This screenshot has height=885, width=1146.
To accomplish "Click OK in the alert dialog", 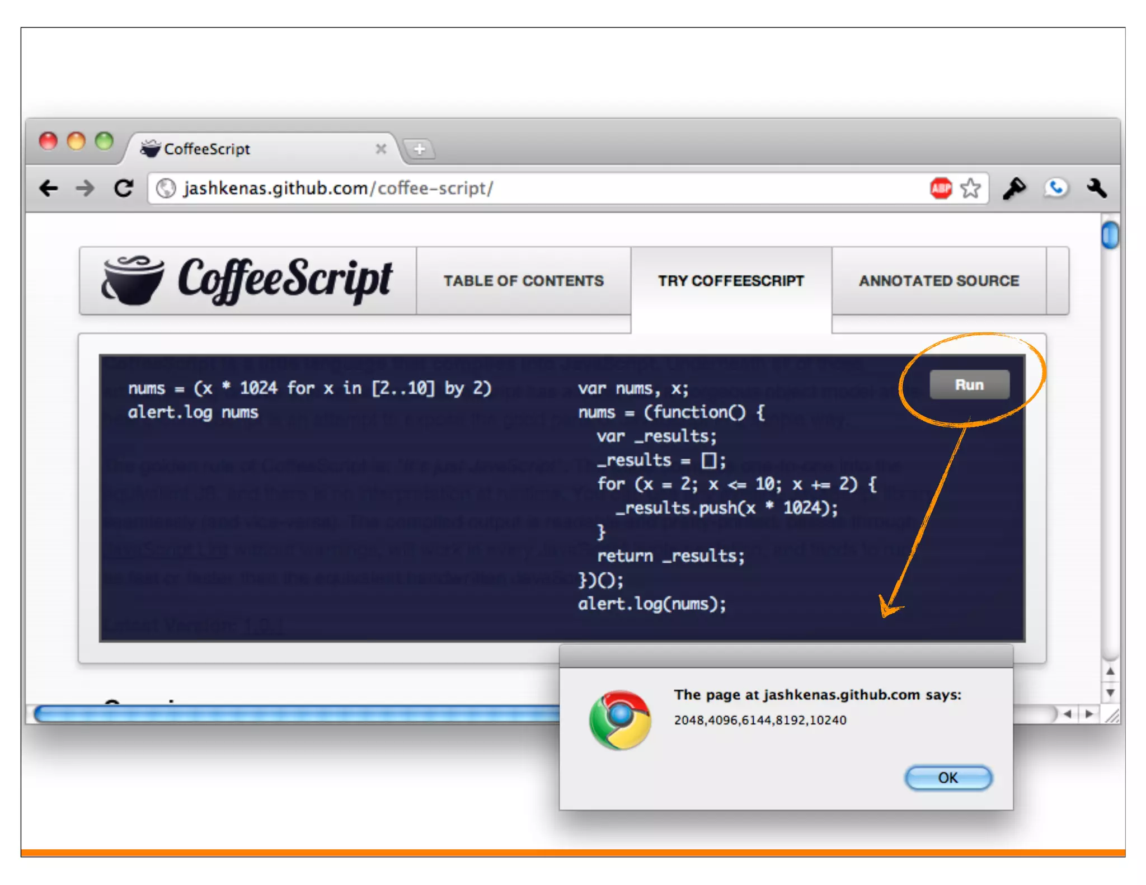I will point(948,778).
